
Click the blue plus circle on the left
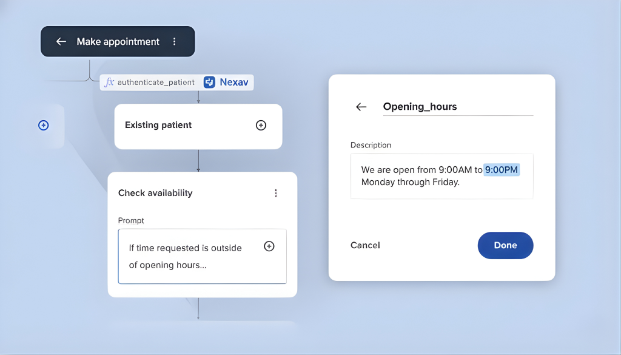click(44, 125)
